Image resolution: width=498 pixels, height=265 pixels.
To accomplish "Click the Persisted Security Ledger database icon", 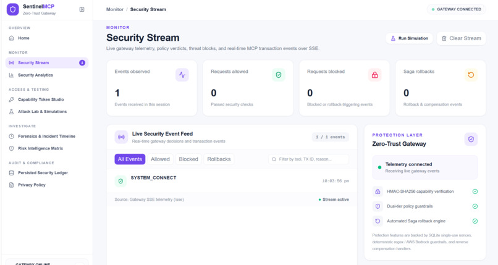I will coord(12,173).
